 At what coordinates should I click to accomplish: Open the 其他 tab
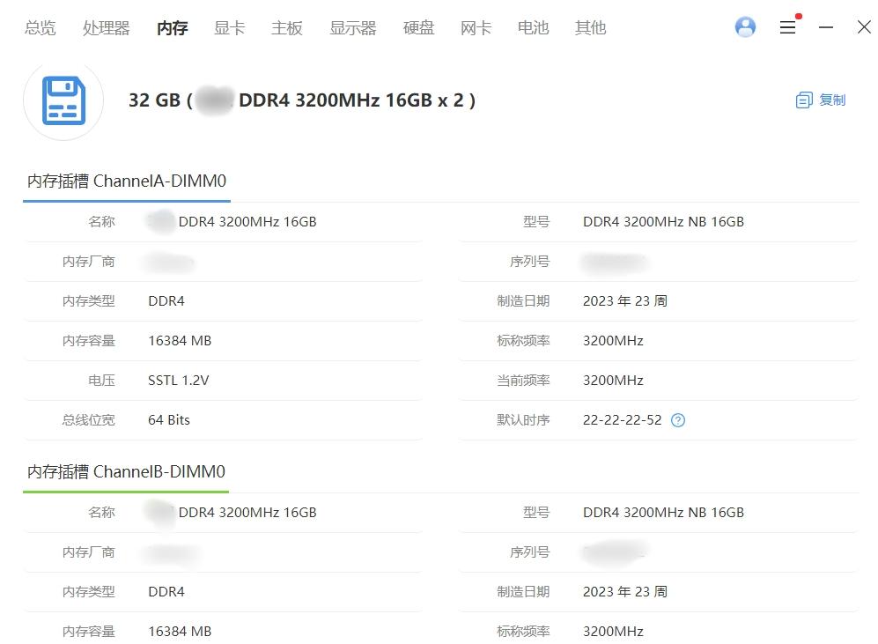point(590,27)
